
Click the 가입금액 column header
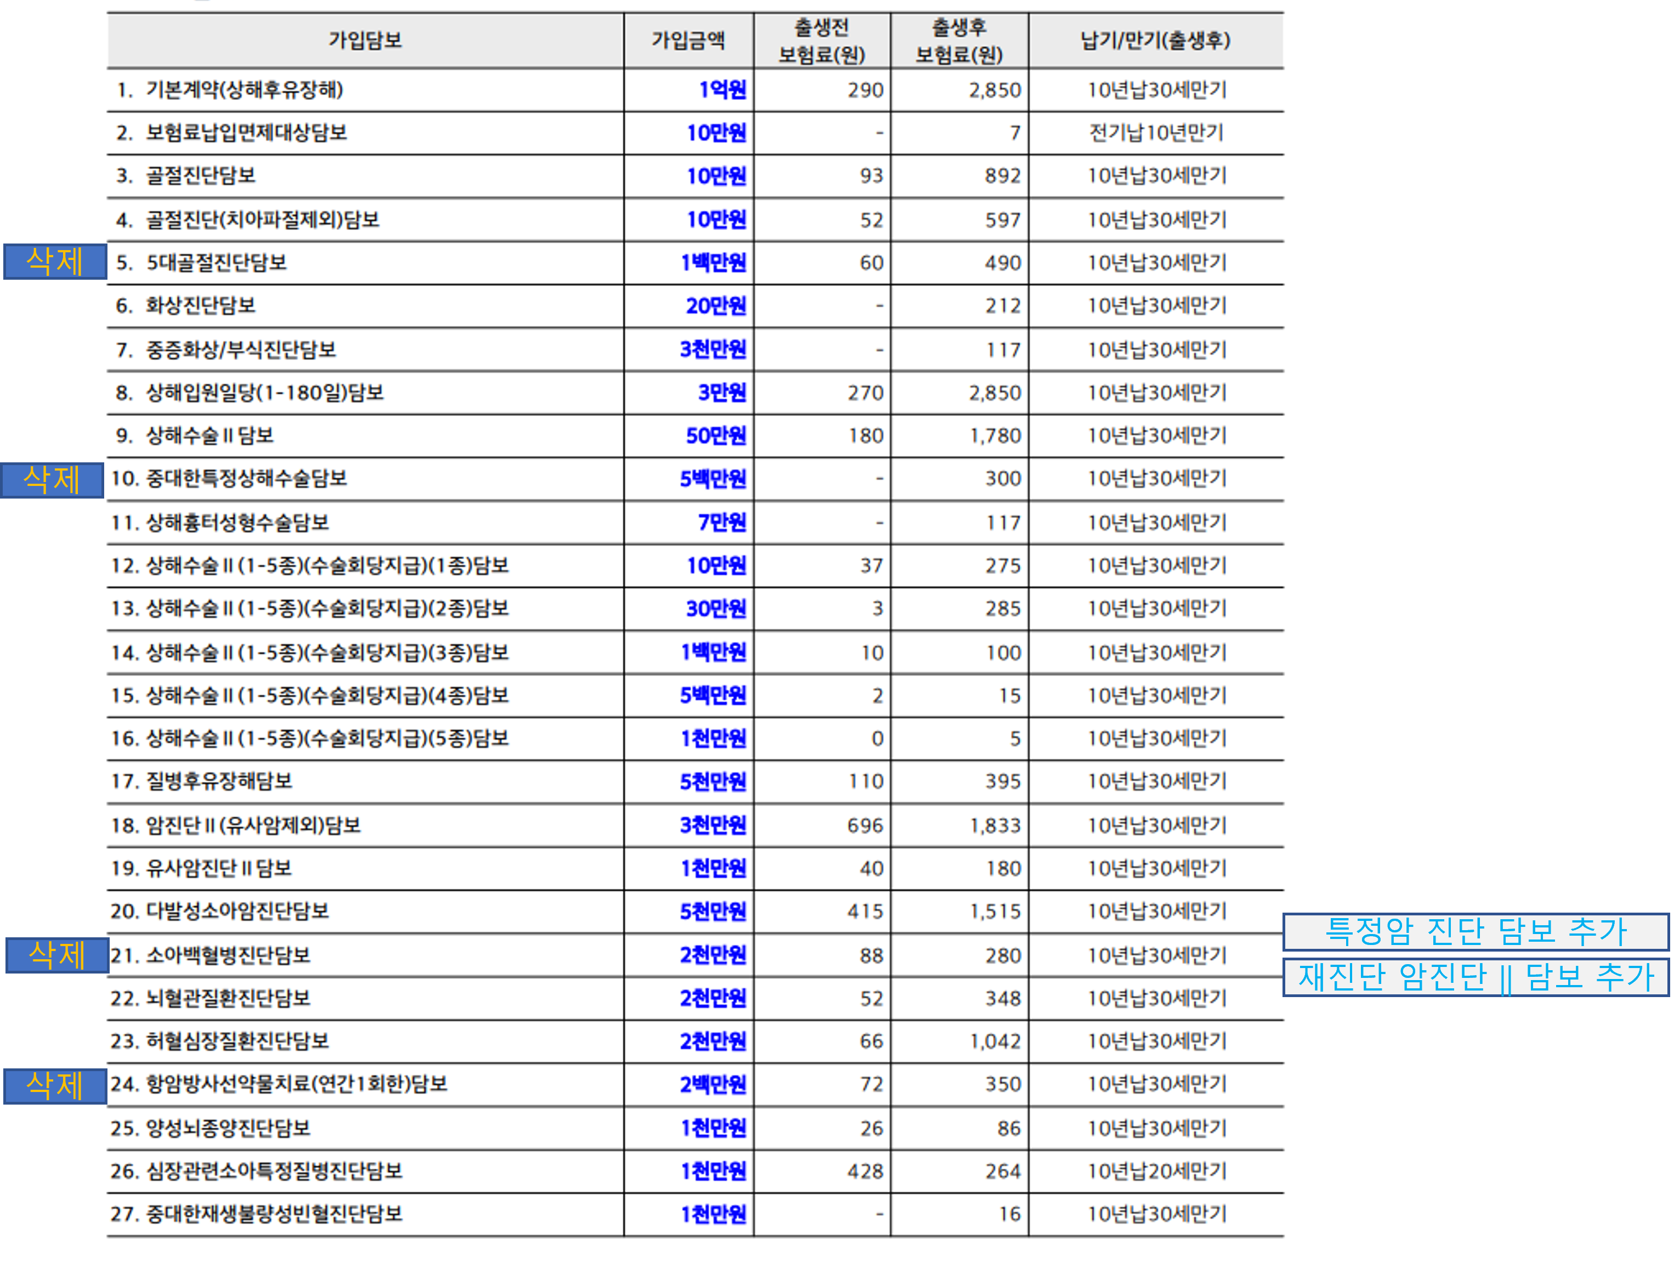coord(688,40)
